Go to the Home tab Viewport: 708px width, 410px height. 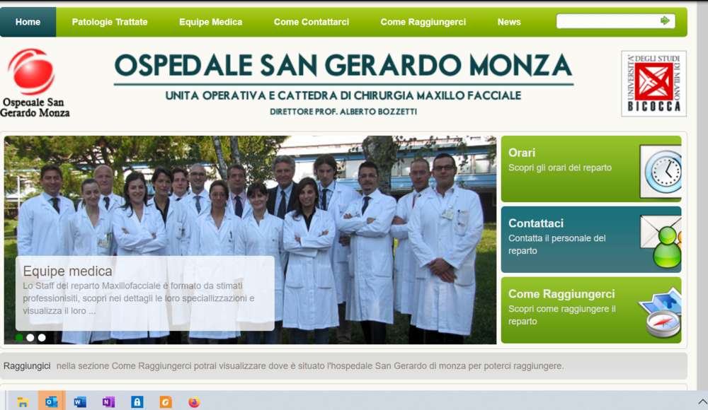28,22
